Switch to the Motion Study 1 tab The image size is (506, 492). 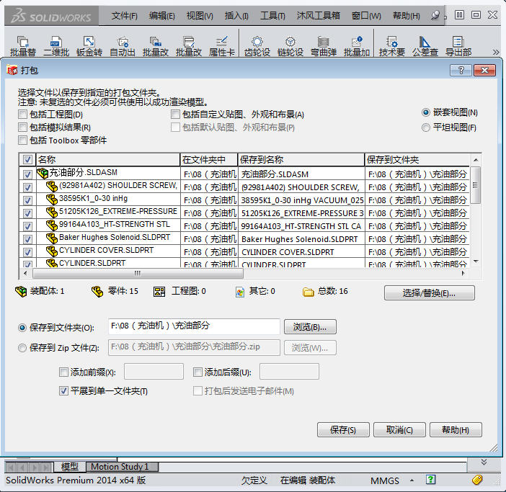tap(120, 467)
